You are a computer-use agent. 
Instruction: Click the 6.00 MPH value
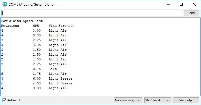tap(37, 78)
